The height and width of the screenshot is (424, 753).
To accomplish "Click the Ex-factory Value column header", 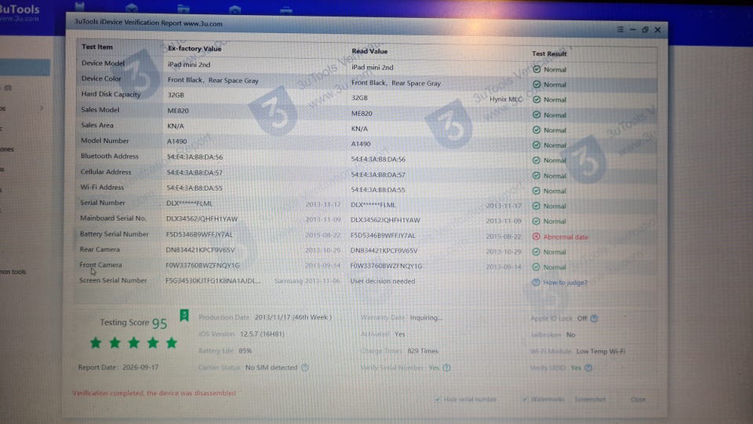I will click(x=195, y=49).
